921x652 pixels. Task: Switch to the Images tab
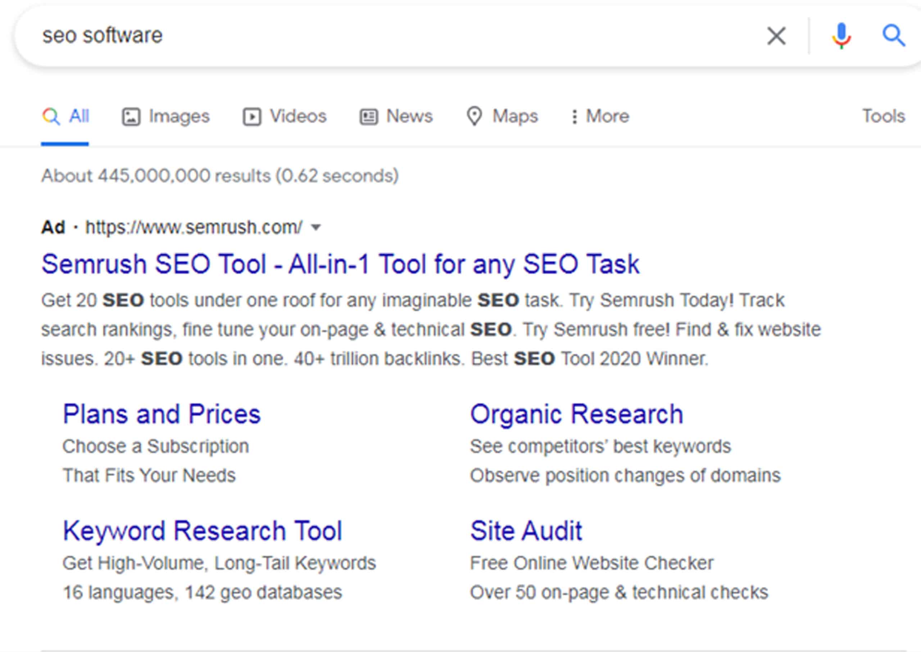[x=165, y=117]
